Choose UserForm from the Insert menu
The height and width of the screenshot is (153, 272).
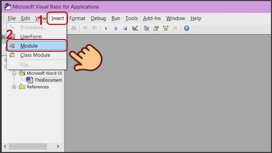(36, 37)
